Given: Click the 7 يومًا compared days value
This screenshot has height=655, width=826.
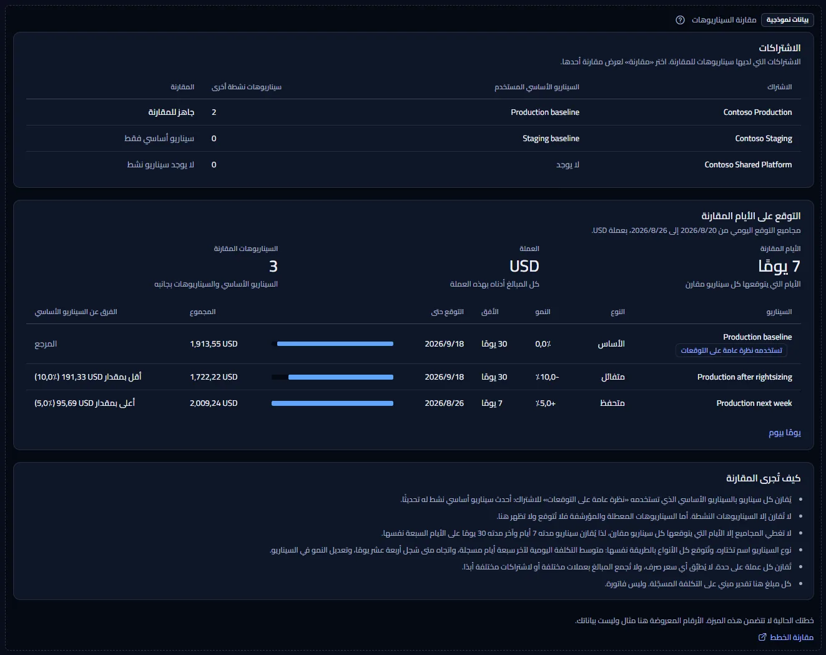Looking at the screenshot, I should (x=779, y=266).
